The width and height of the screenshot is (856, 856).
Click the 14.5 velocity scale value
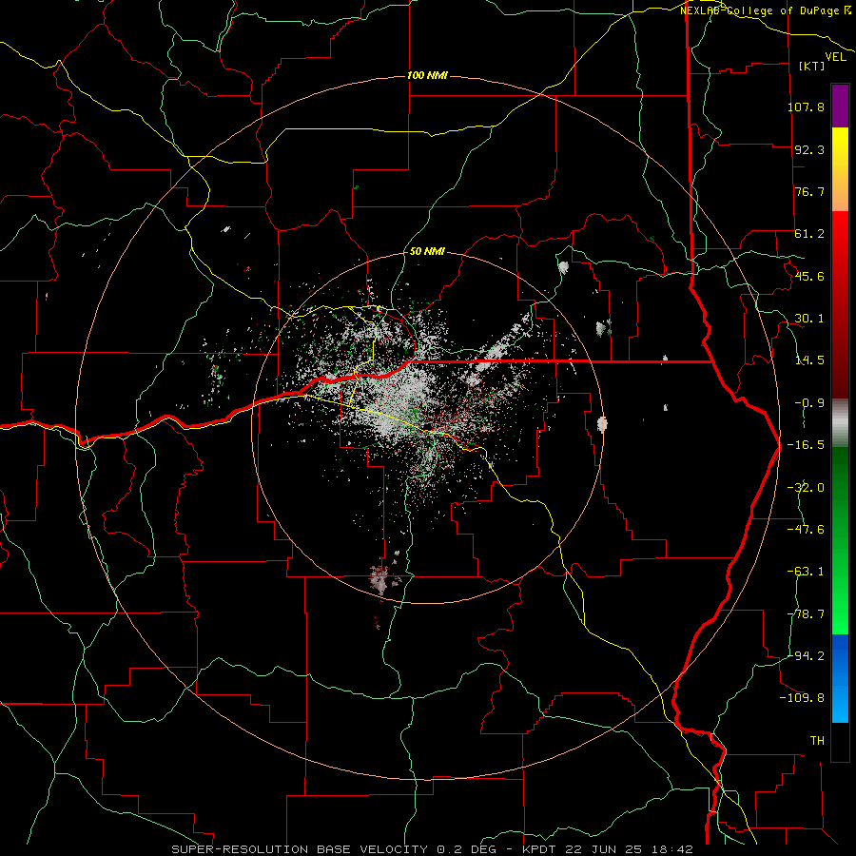click(x=809, y=360)
